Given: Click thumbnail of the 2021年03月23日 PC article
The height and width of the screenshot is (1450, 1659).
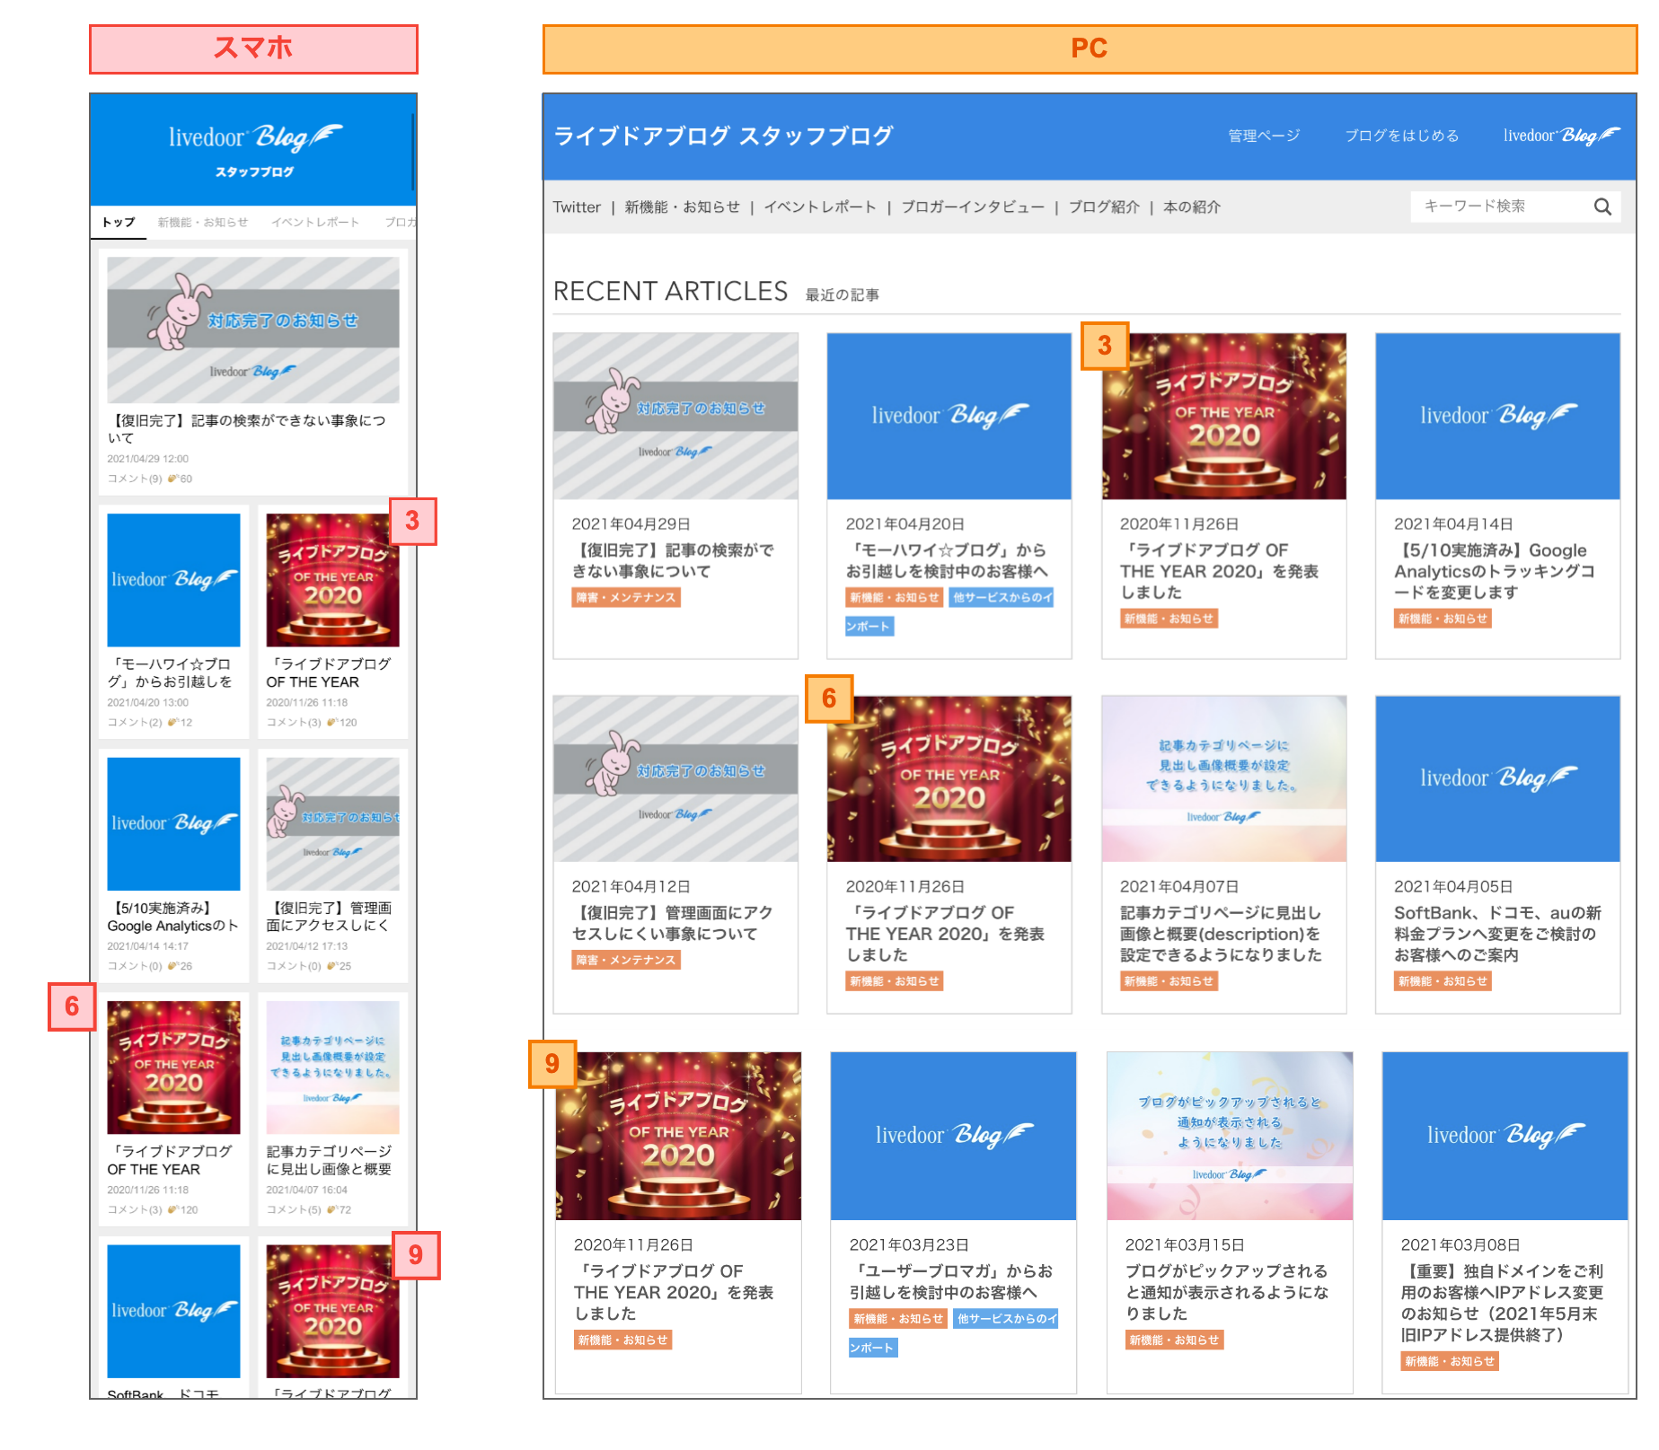Looking at the screenshot, I should [x=953, y=1136].
